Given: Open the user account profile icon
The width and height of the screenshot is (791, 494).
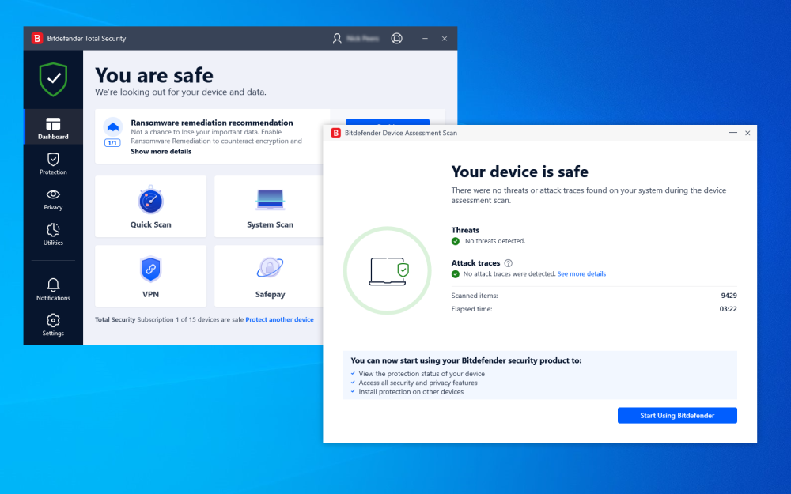Looking at the screenshot, I should pos(338,38).
